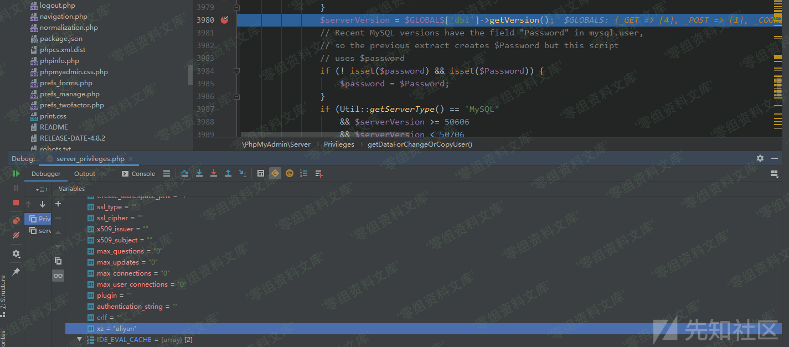Viewport: 789px width, 347px height.
Task: Open the thread frames dropdown in Debugger
Action: click(x=40, y=189)
